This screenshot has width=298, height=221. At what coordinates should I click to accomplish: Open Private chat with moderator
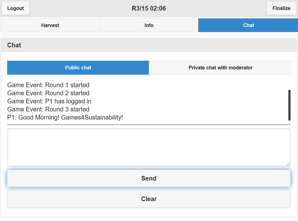(220, 68)
